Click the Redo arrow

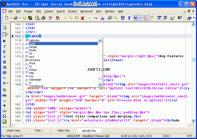coord(95,18)
